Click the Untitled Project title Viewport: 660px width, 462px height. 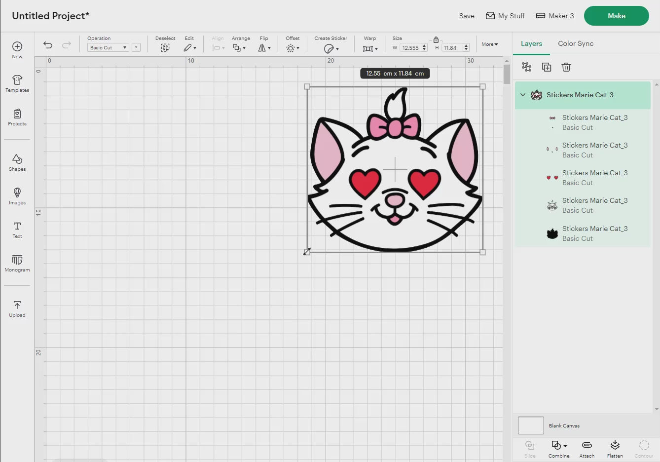click(51, 16)
